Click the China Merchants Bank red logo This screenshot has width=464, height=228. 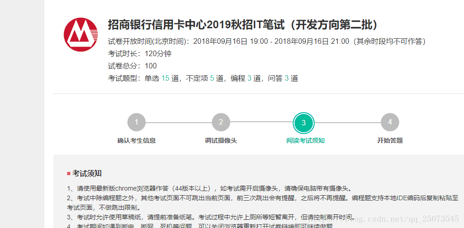click(x=81, y=35)
